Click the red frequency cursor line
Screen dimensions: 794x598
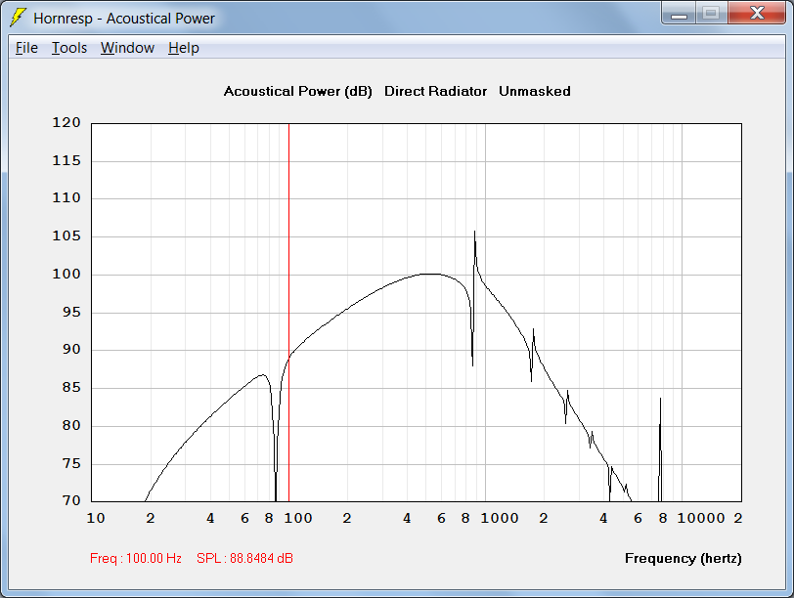click(288, 312)
